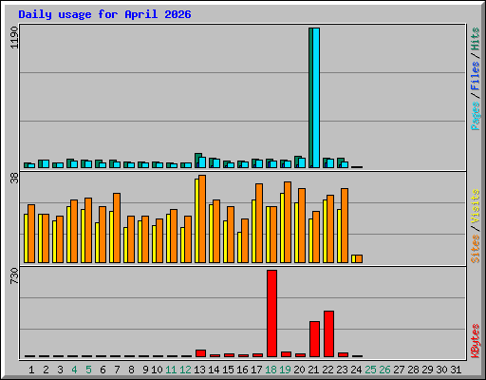
Task: Click day label '1' on the x-axis
Action: tap(31, 370)
